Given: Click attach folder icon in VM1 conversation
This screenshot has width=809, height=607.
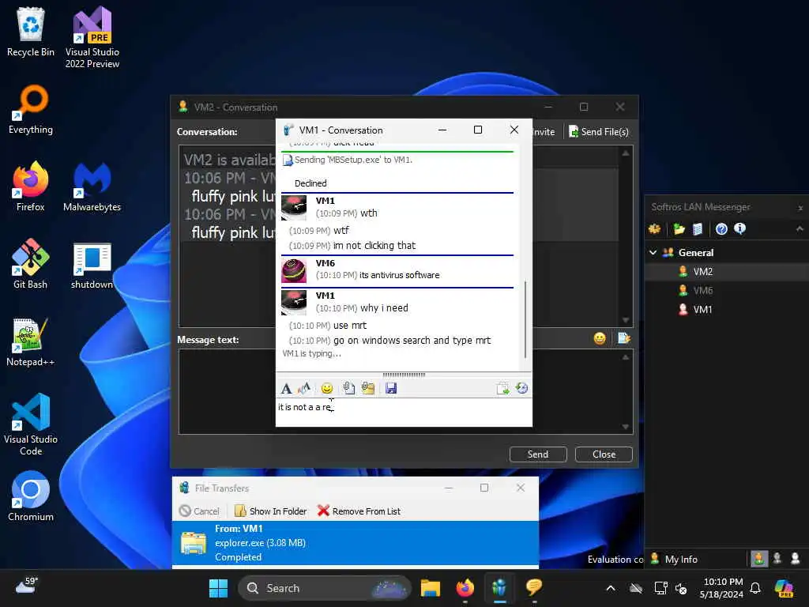Looking at the screenshot, I should point(368,388).
